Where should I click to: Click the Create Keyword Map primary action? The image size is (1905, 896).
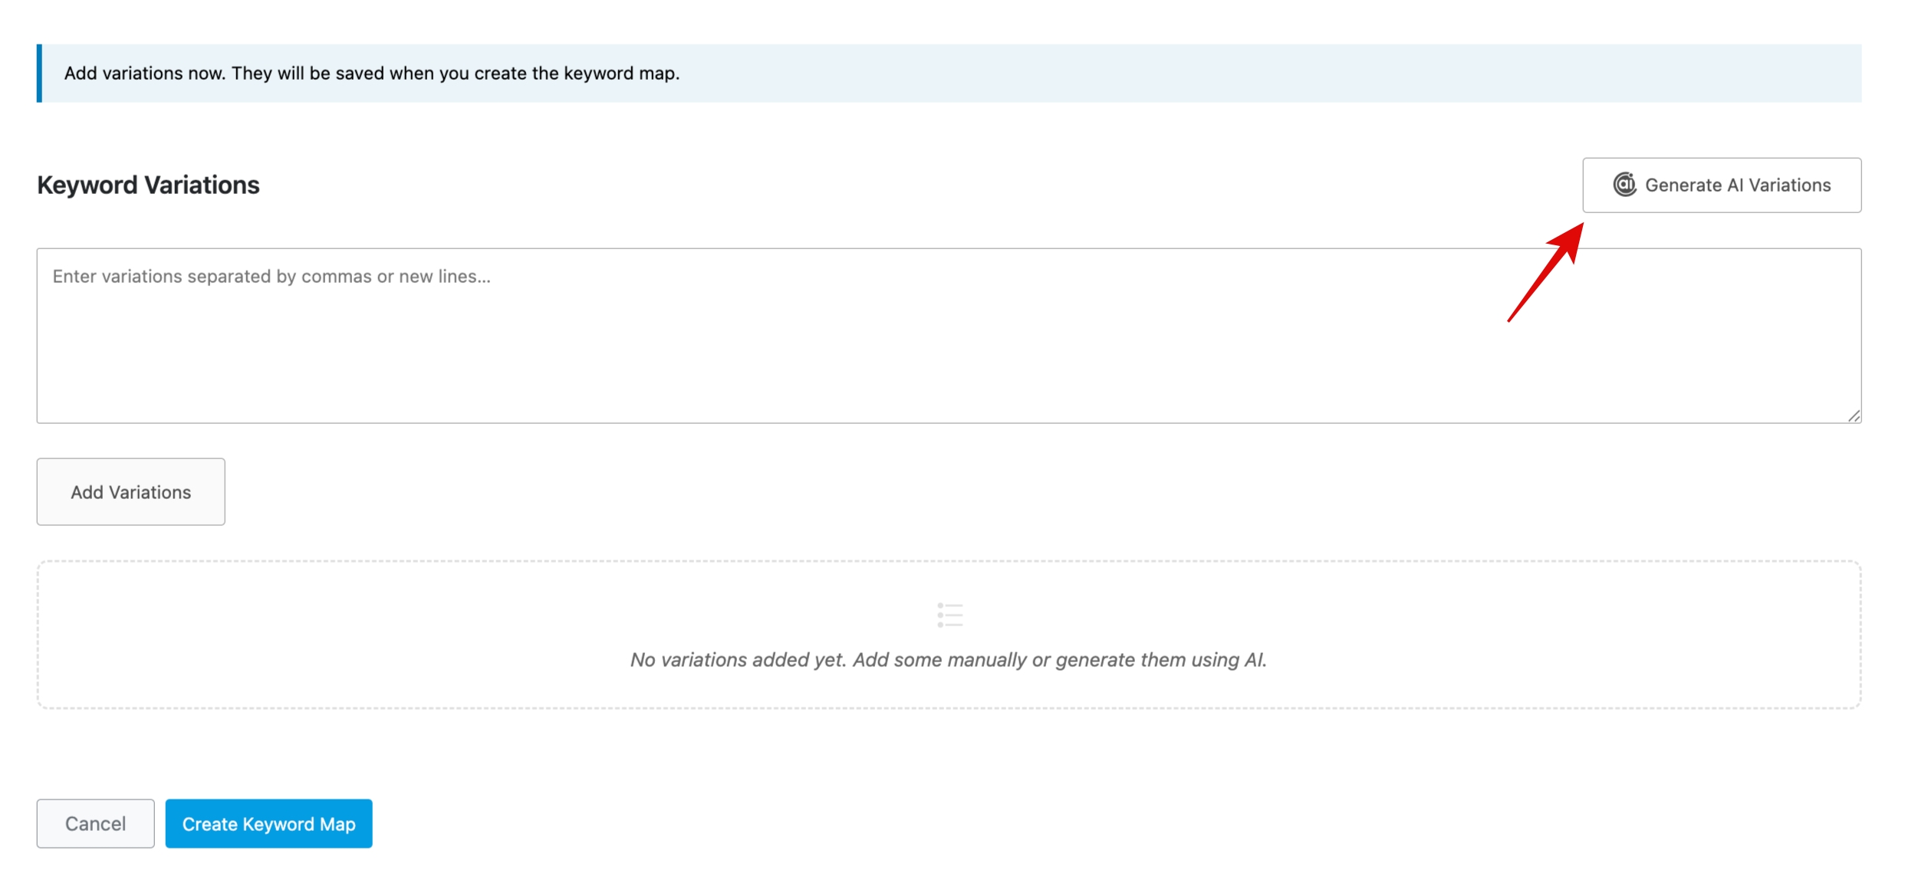pos(268,823)
